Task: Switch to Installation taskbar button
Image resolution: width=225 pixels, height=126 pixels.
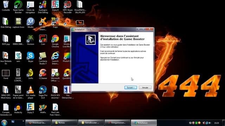Action: (144, 123)
